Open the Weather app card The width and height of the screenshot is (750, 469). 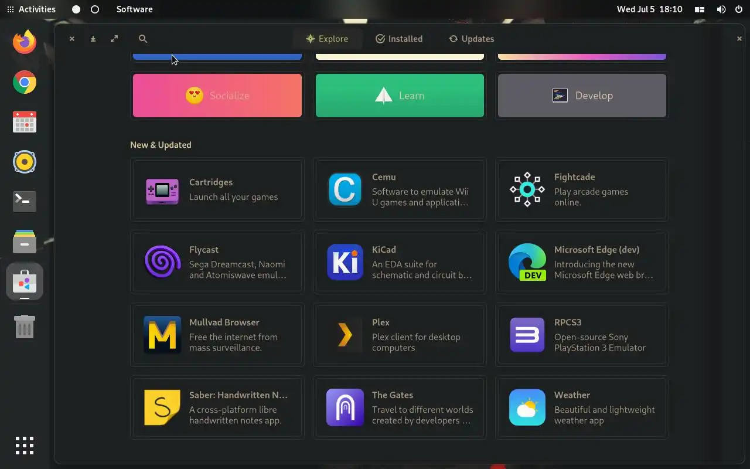click(x=582, y=407)
